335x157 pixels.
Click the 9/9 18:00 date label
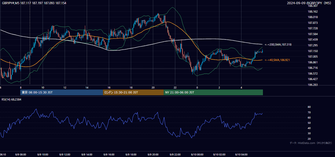pyautogui.click(x=131, y=155)
